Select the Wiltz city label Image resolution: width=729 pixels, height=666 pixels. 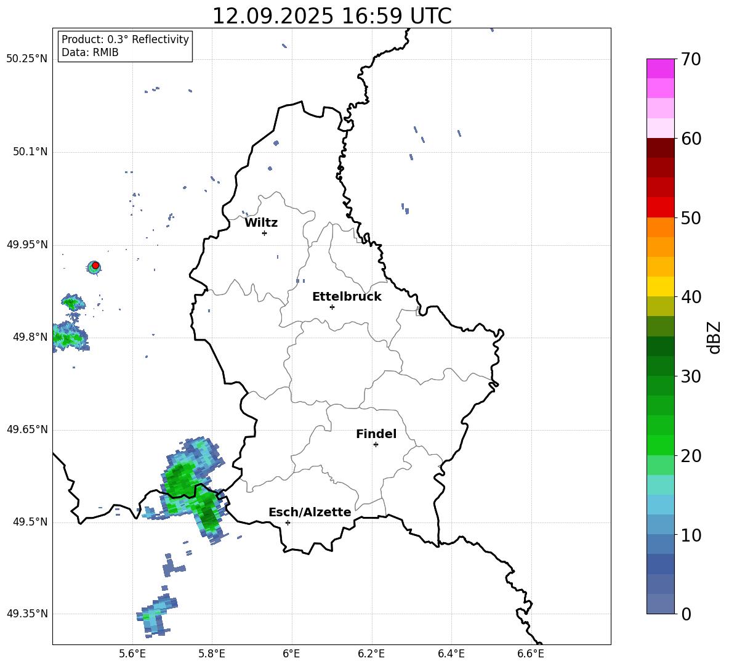(261, 223)
